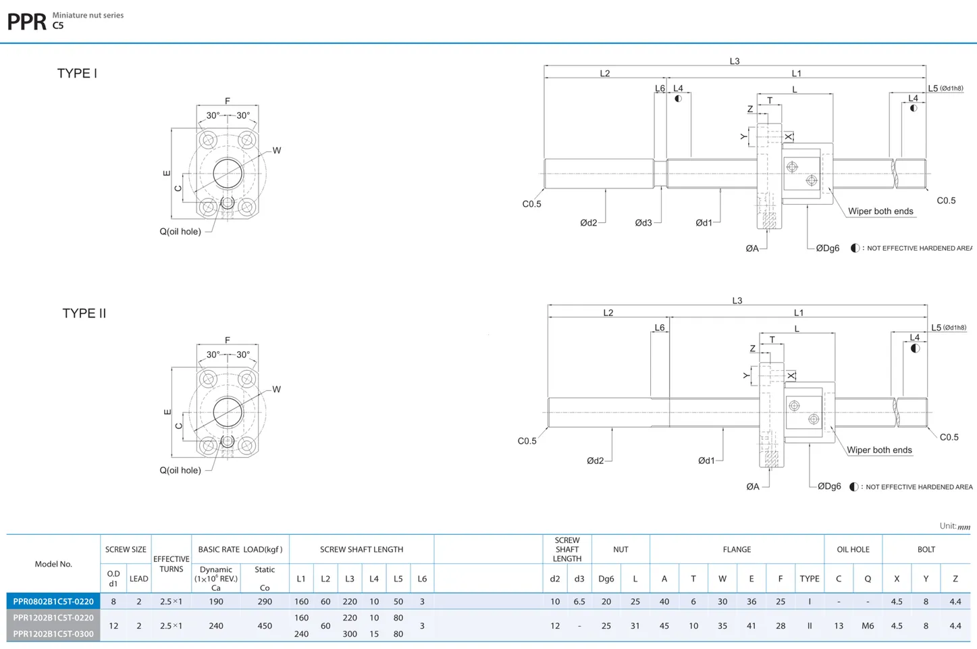Click the 'Miniature nut series' subtitle
The image size is (977, 649).
point(88,15)
